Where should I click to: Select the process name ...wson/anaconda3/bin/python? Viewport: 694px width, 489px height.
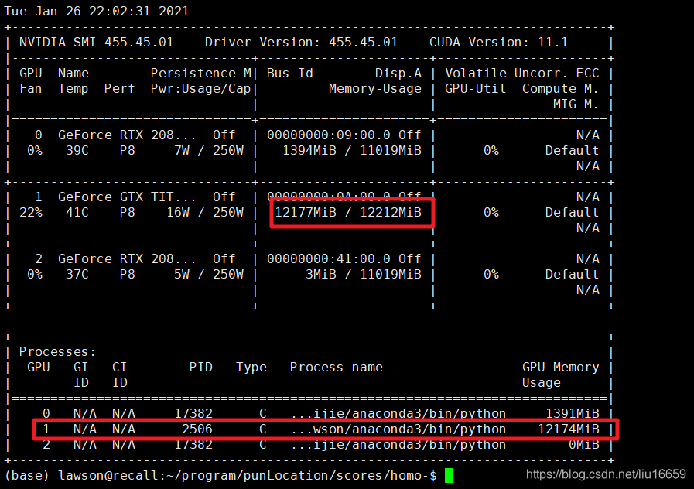(398, 429)
